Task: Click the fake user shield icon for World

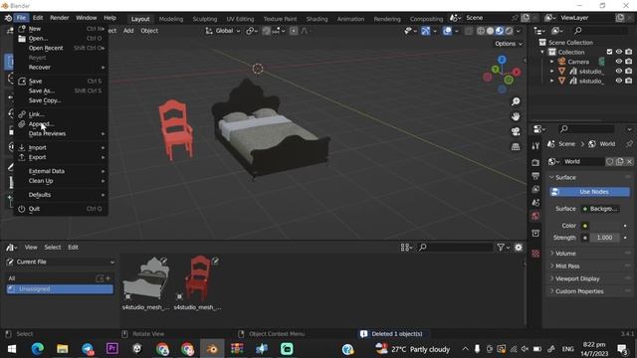Action: 610,161
